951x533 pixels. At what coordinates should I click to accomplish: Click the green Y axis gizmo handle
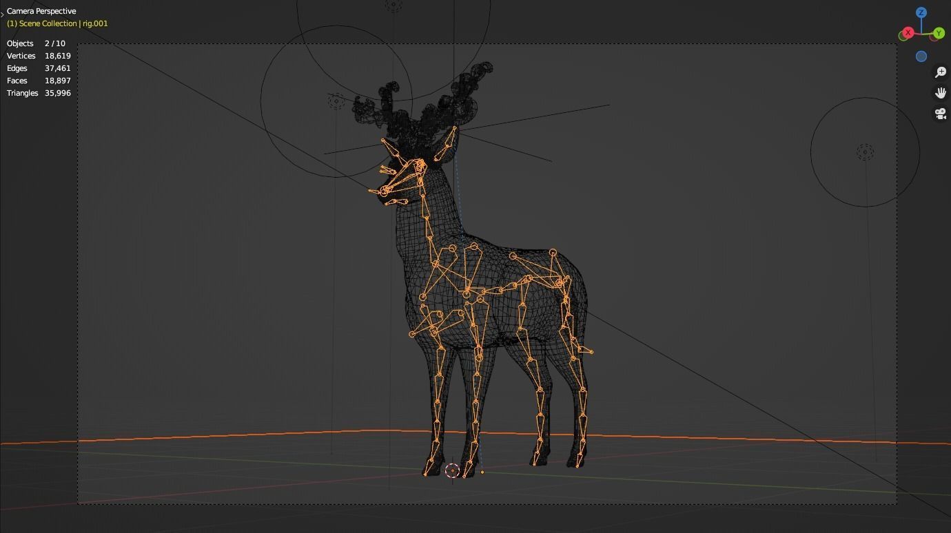coord(939,33)
